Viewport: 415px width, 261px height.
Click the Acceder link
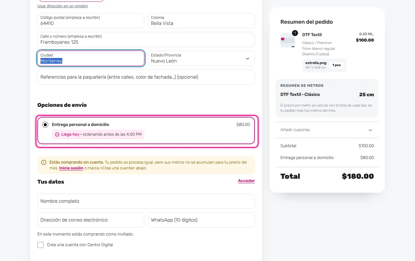[246, 181]
